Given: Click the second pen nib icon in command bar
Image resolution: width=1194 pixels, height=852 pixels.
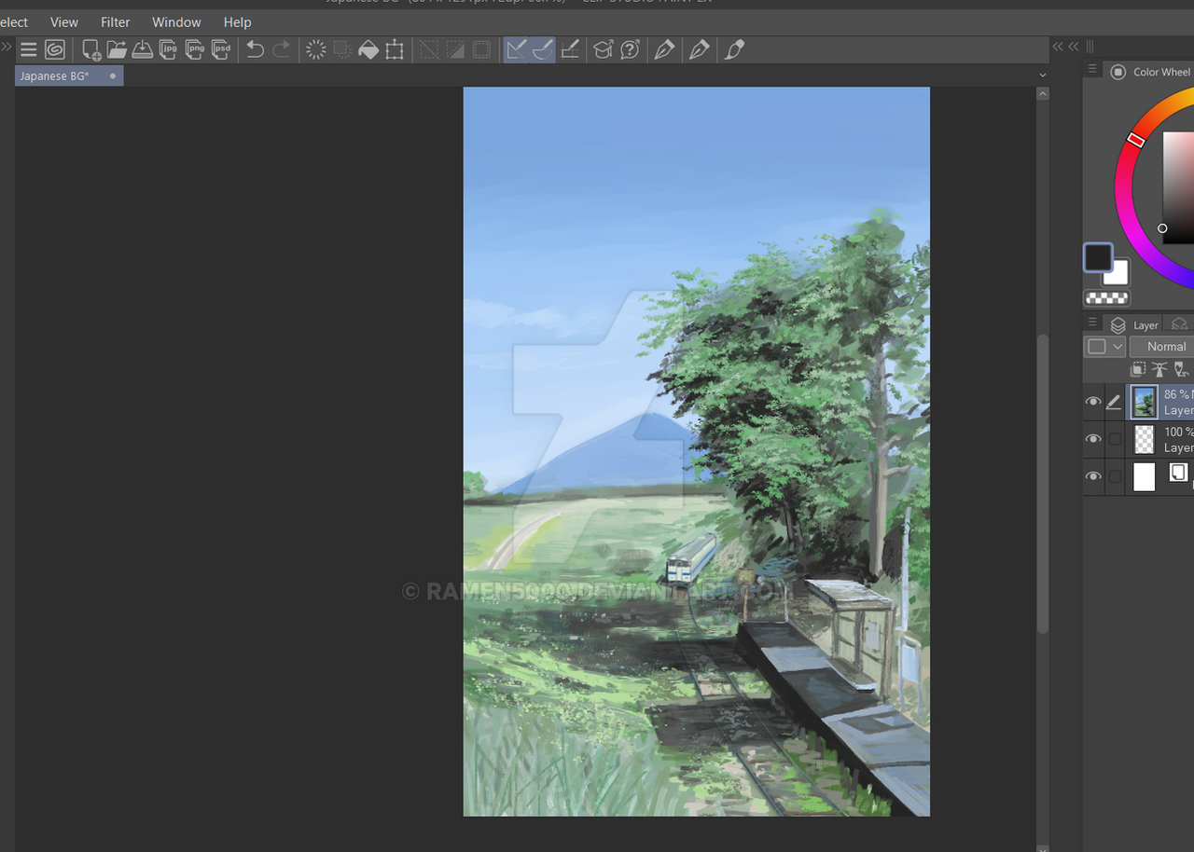Looking at the screenshot, I should [x=700, y=50].
